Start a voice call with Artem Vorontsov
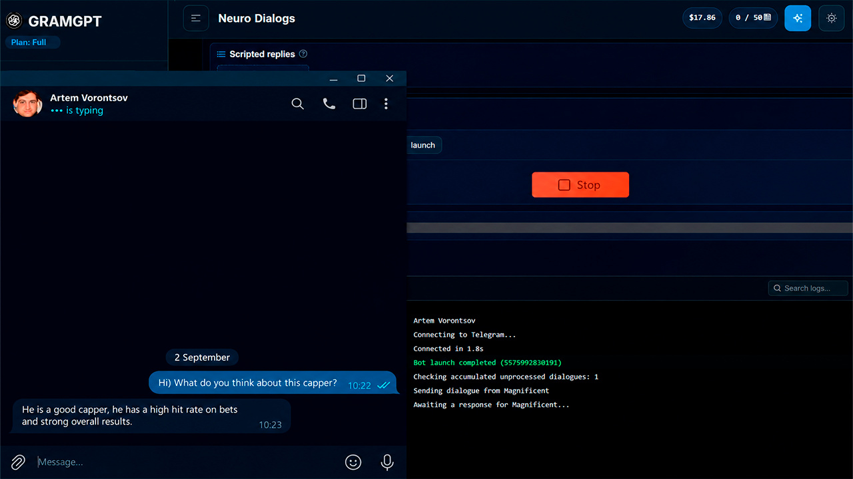The image size is (853, 479). pyautogui.click(x=329, y=104)
